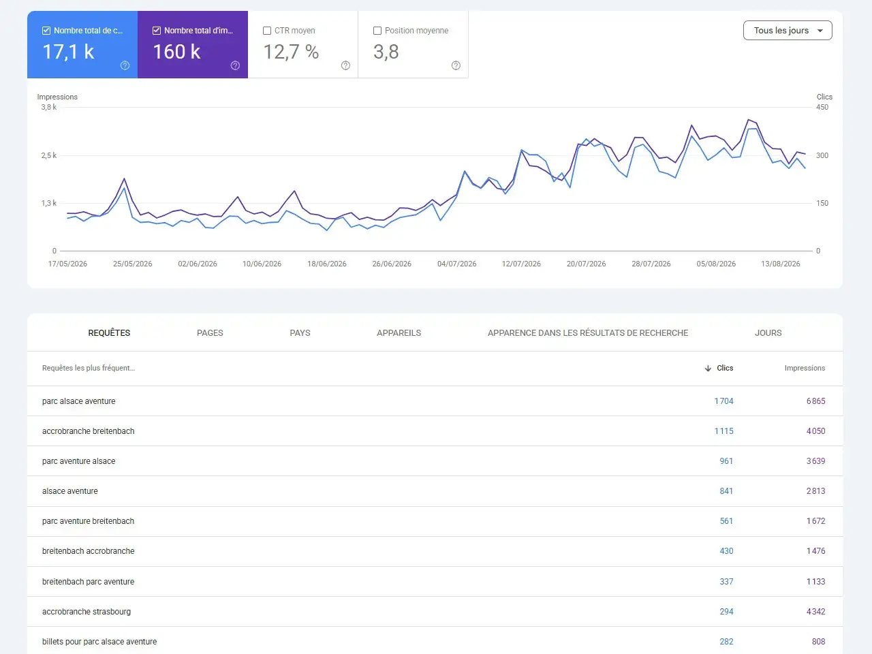The image size is (872, 654).
Task: Switch to the APPAREILS tab
Action: click(399, 333)
